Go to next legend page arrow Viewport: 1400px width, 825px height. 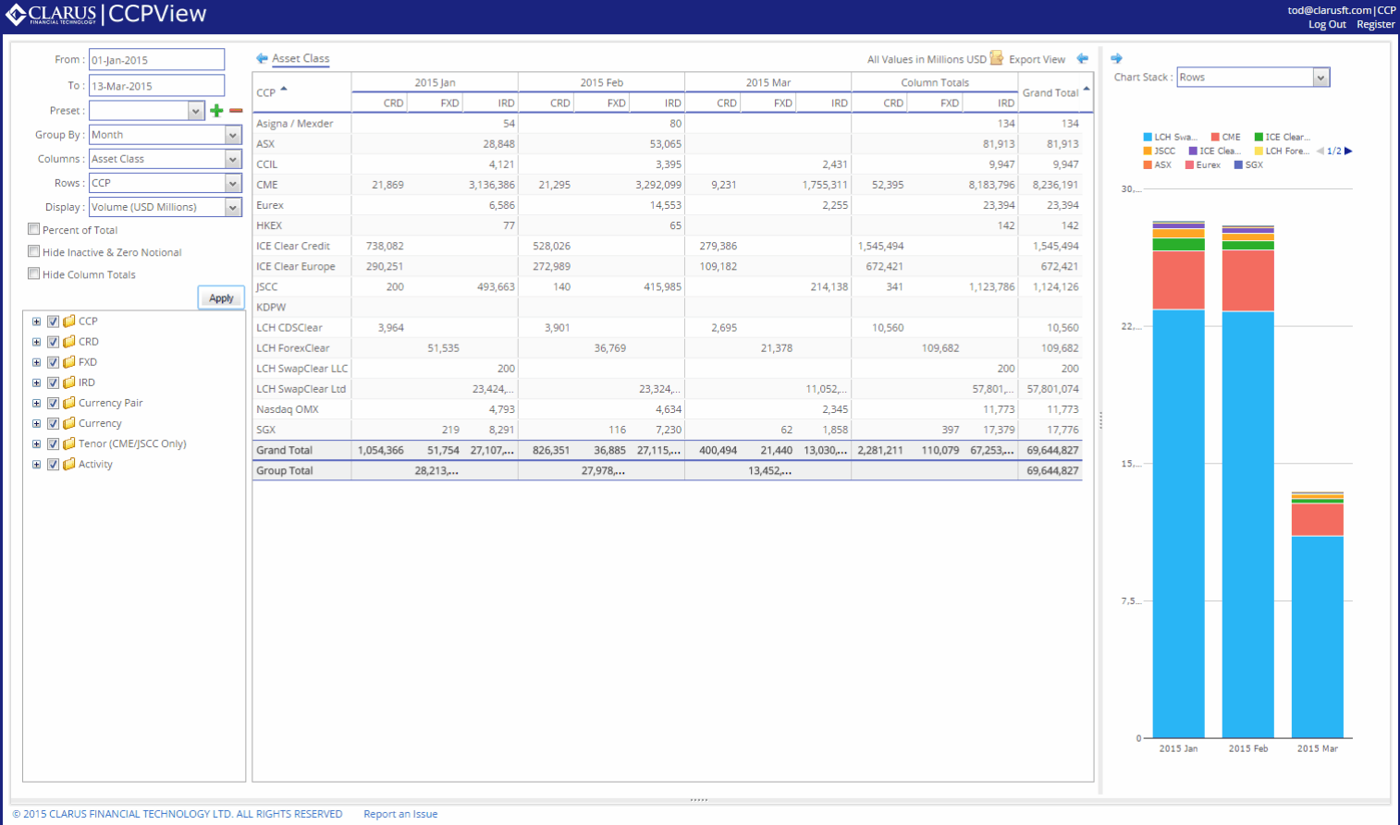click(x=1348, y=151)
